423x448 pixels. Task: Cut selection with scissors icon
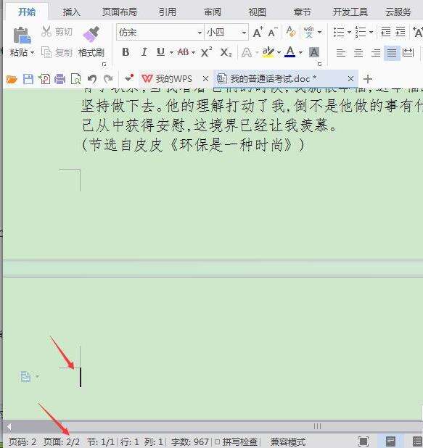tap(46, 32)
